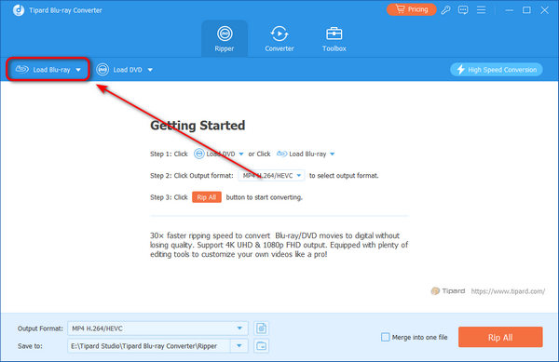
Task: Expand the Load Blu-ray toolbar dropdown arrow
Action: pos(78,70)
